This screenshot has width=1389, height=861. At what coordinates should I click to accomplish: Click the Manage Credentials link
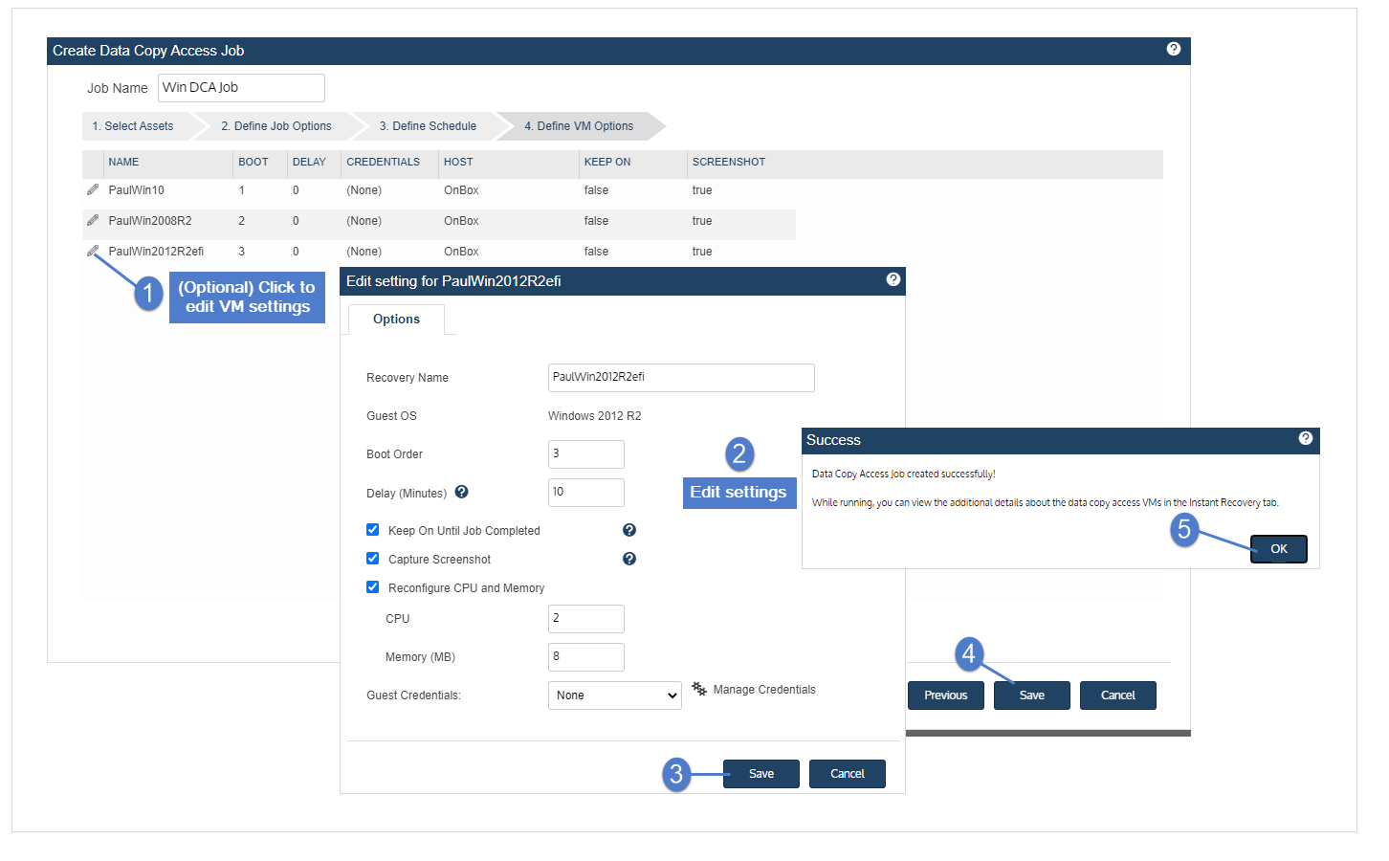(x=764, y=690)
